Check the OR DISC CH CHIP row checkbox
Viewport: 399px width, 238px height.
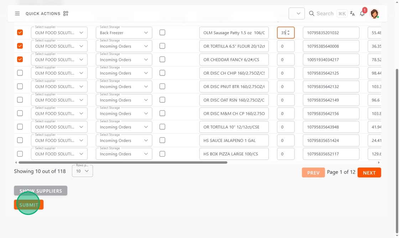(x=20, y=73)
